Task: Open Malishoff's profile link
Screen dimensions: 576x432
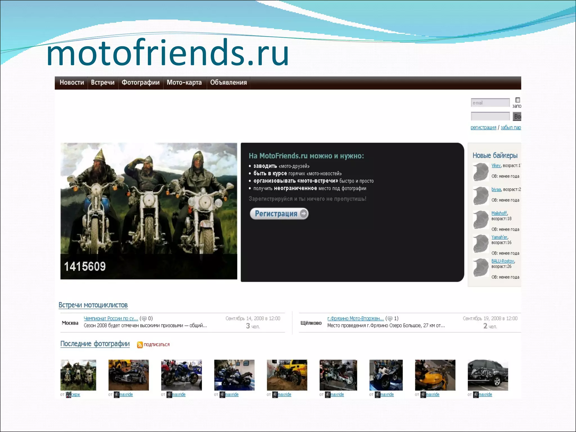Action: [x=499, y=213]
